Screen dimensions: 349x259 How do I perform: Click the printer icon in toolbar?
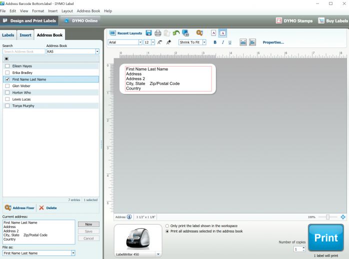(157, 33)
